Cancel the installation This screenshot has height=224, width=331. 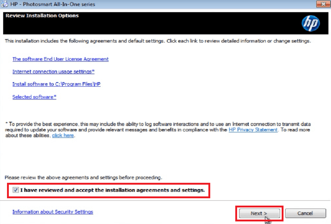coord(305,213)
